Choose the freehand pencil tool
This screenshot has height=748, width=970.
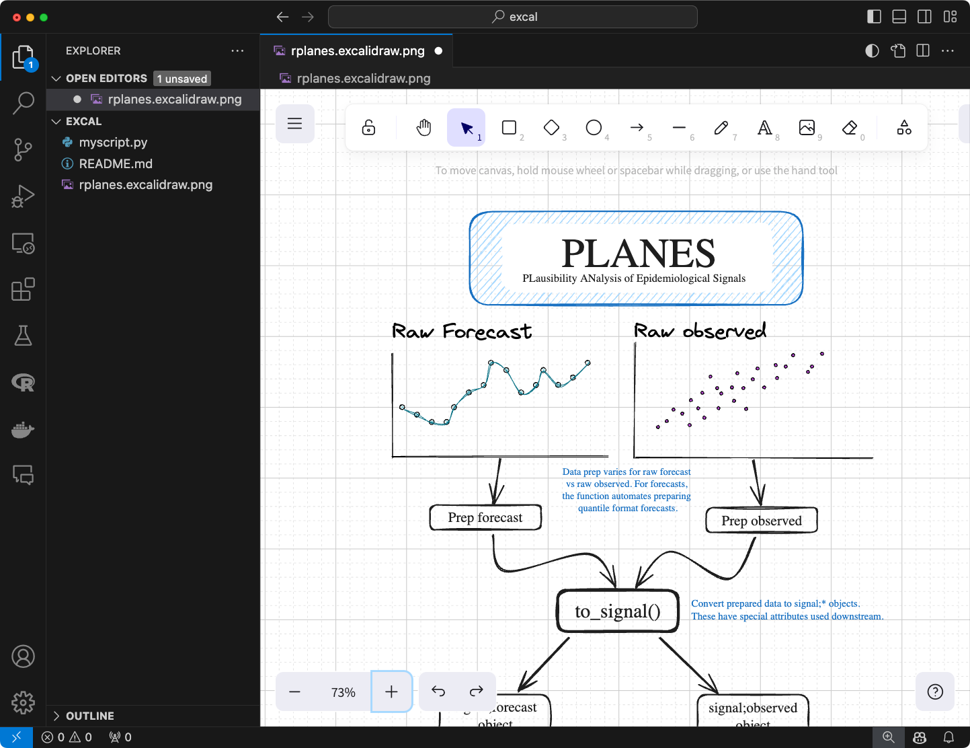click(x=721, y=127)
